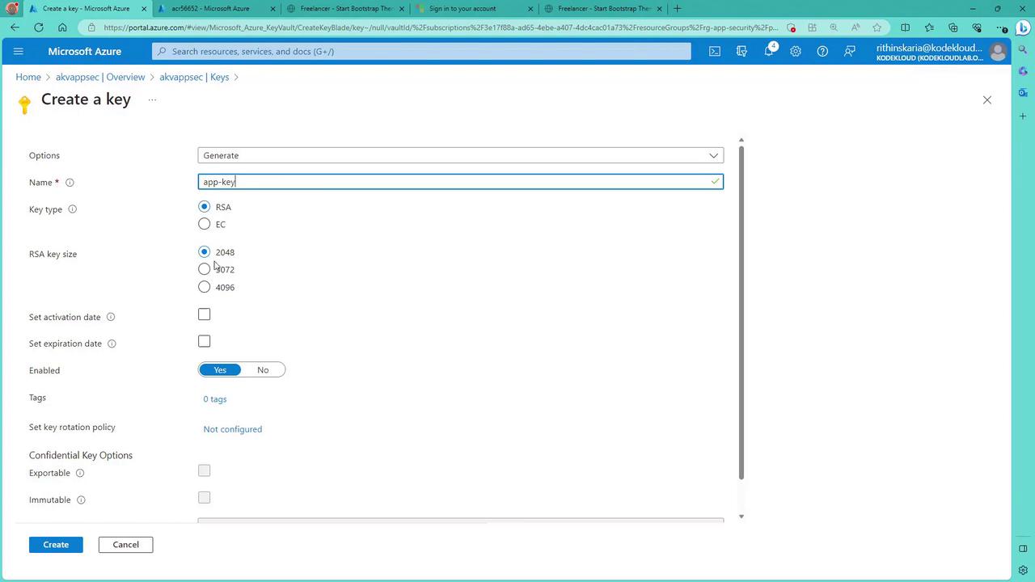Click the Create button
The image size is (1035, 582).
[x=56, y=545]
